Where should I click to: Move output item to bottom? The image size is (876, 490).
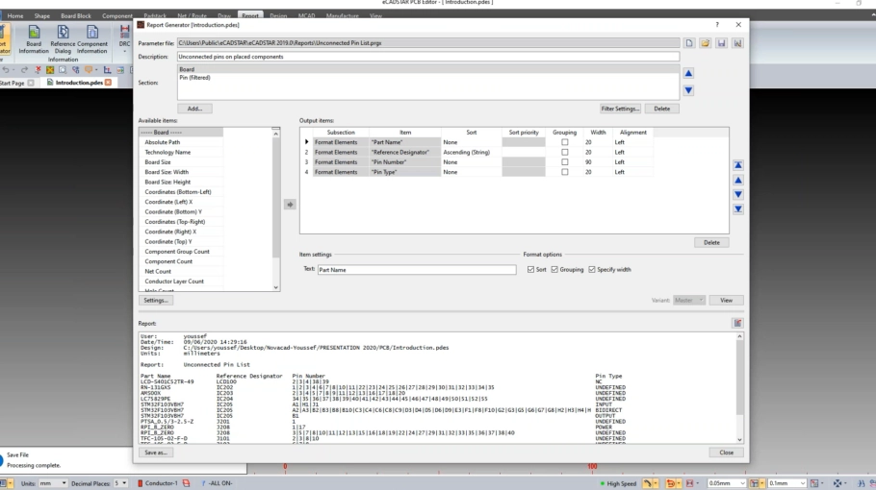[x=738, y=209]
